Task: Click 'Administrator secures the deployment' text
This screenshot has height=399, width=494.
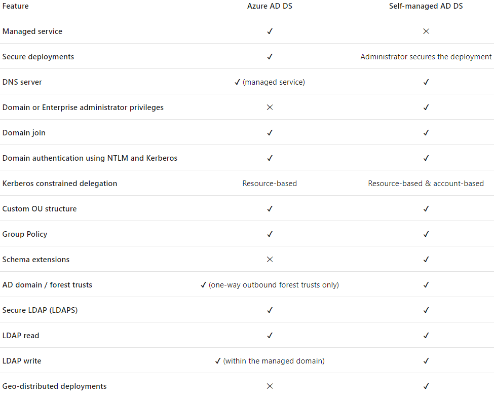Action: [x=426, y=57]
